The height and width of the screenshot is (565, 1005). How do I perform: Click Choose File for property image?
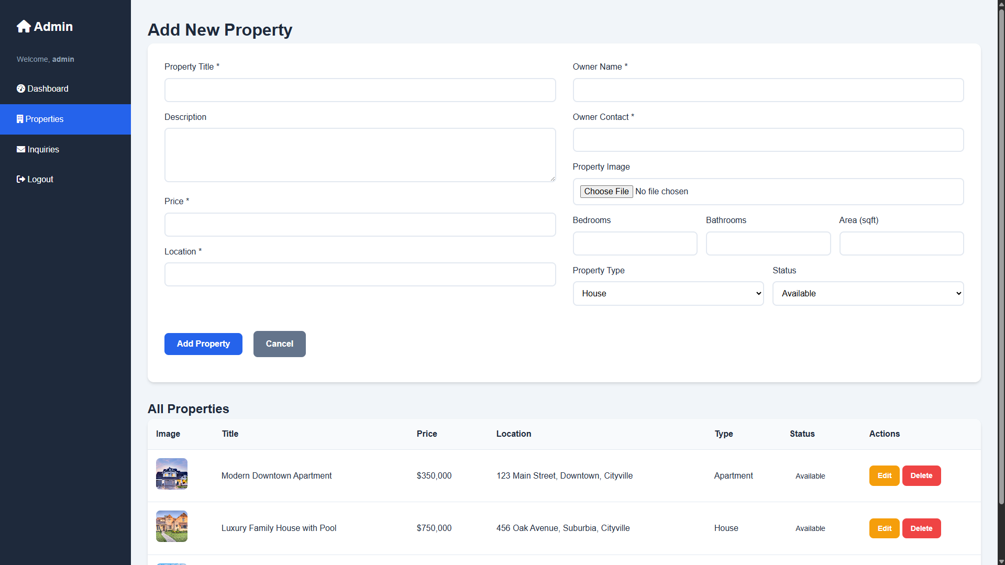[606, 192]
